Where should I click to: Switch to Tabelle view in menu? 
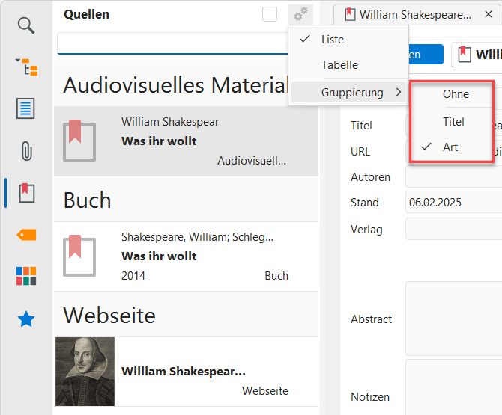click(x=339, y=65)
